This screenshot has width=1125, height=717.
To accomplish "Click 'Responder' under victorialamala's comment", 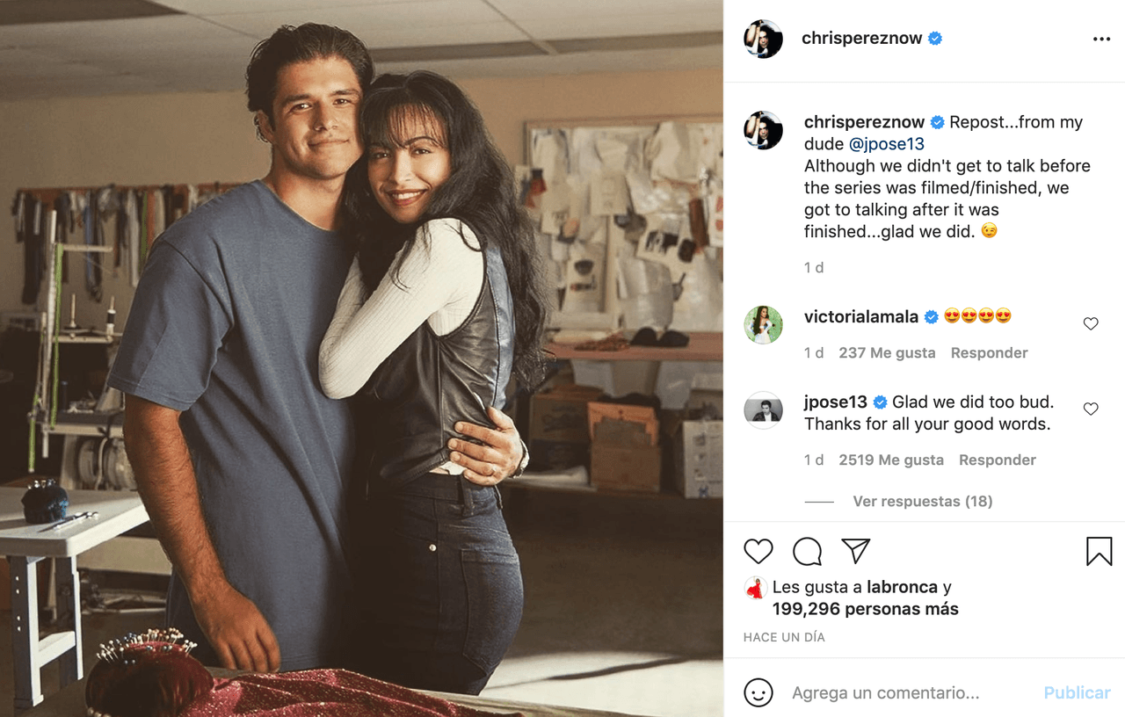I will (989, 352).
